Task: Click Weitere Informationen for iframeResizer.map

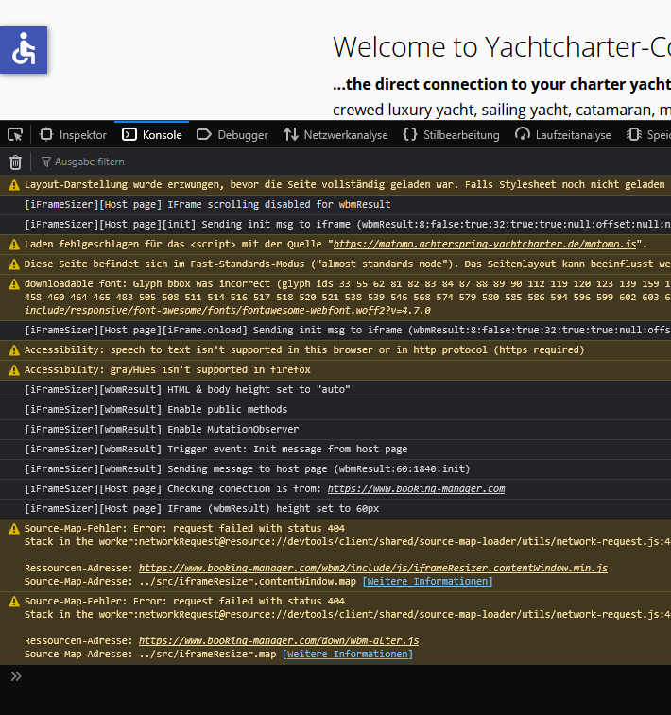Action: pos(347,654)
